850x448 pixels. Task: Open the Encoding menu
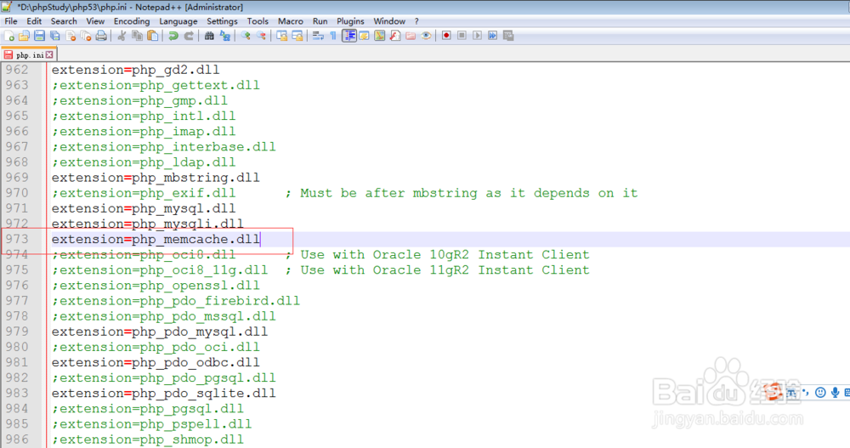tap(132, 21)
